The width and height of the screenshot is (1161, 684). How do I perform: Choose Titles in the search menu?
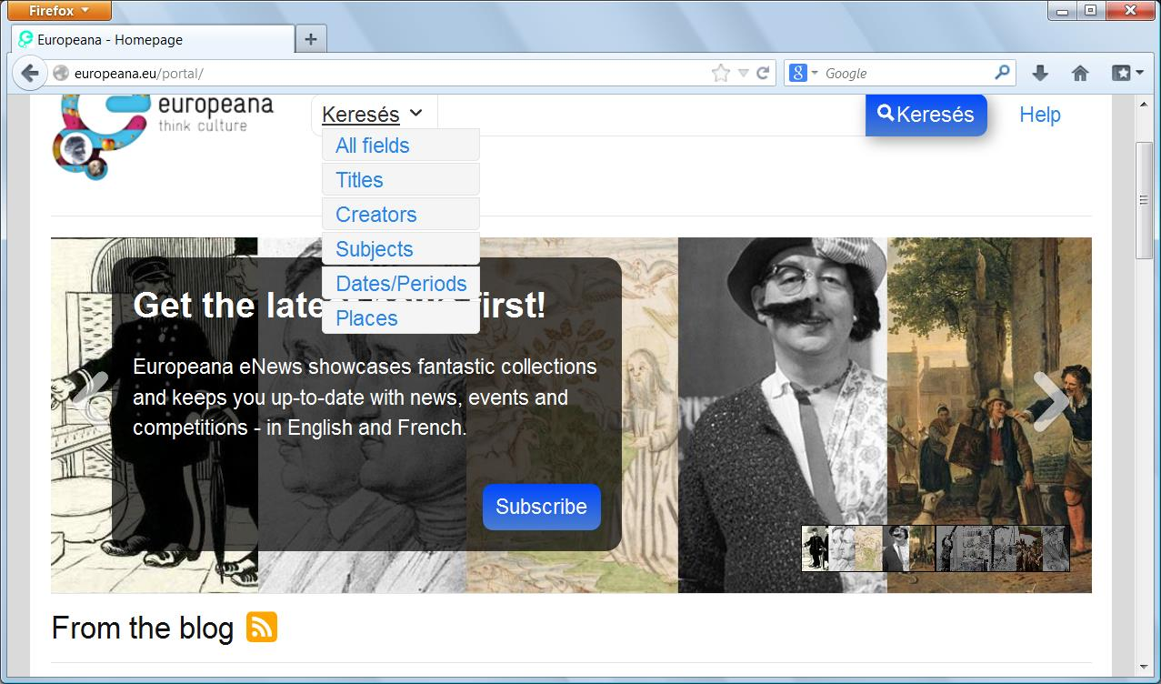point(400,180)
